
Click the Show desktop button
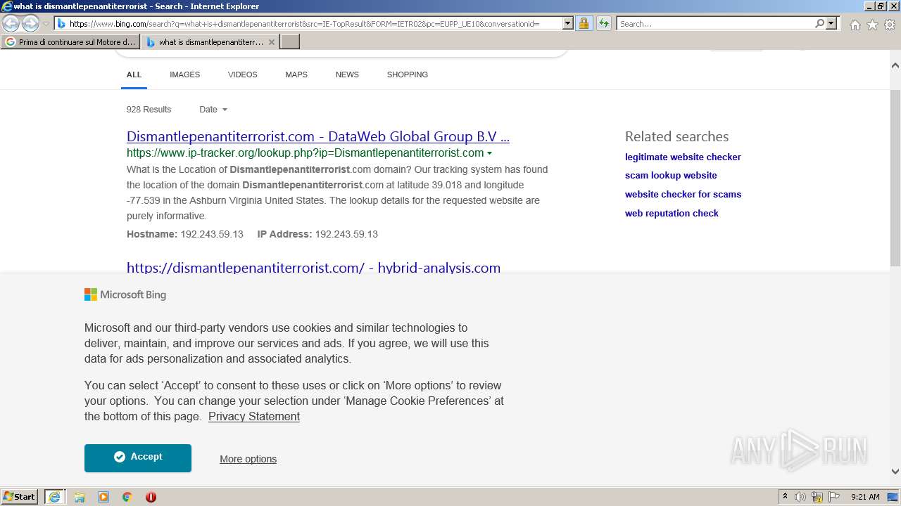(893, 497)
